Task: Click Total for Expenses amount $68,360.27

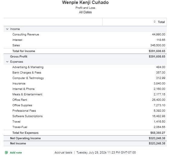Action: [x=158, y=133]
